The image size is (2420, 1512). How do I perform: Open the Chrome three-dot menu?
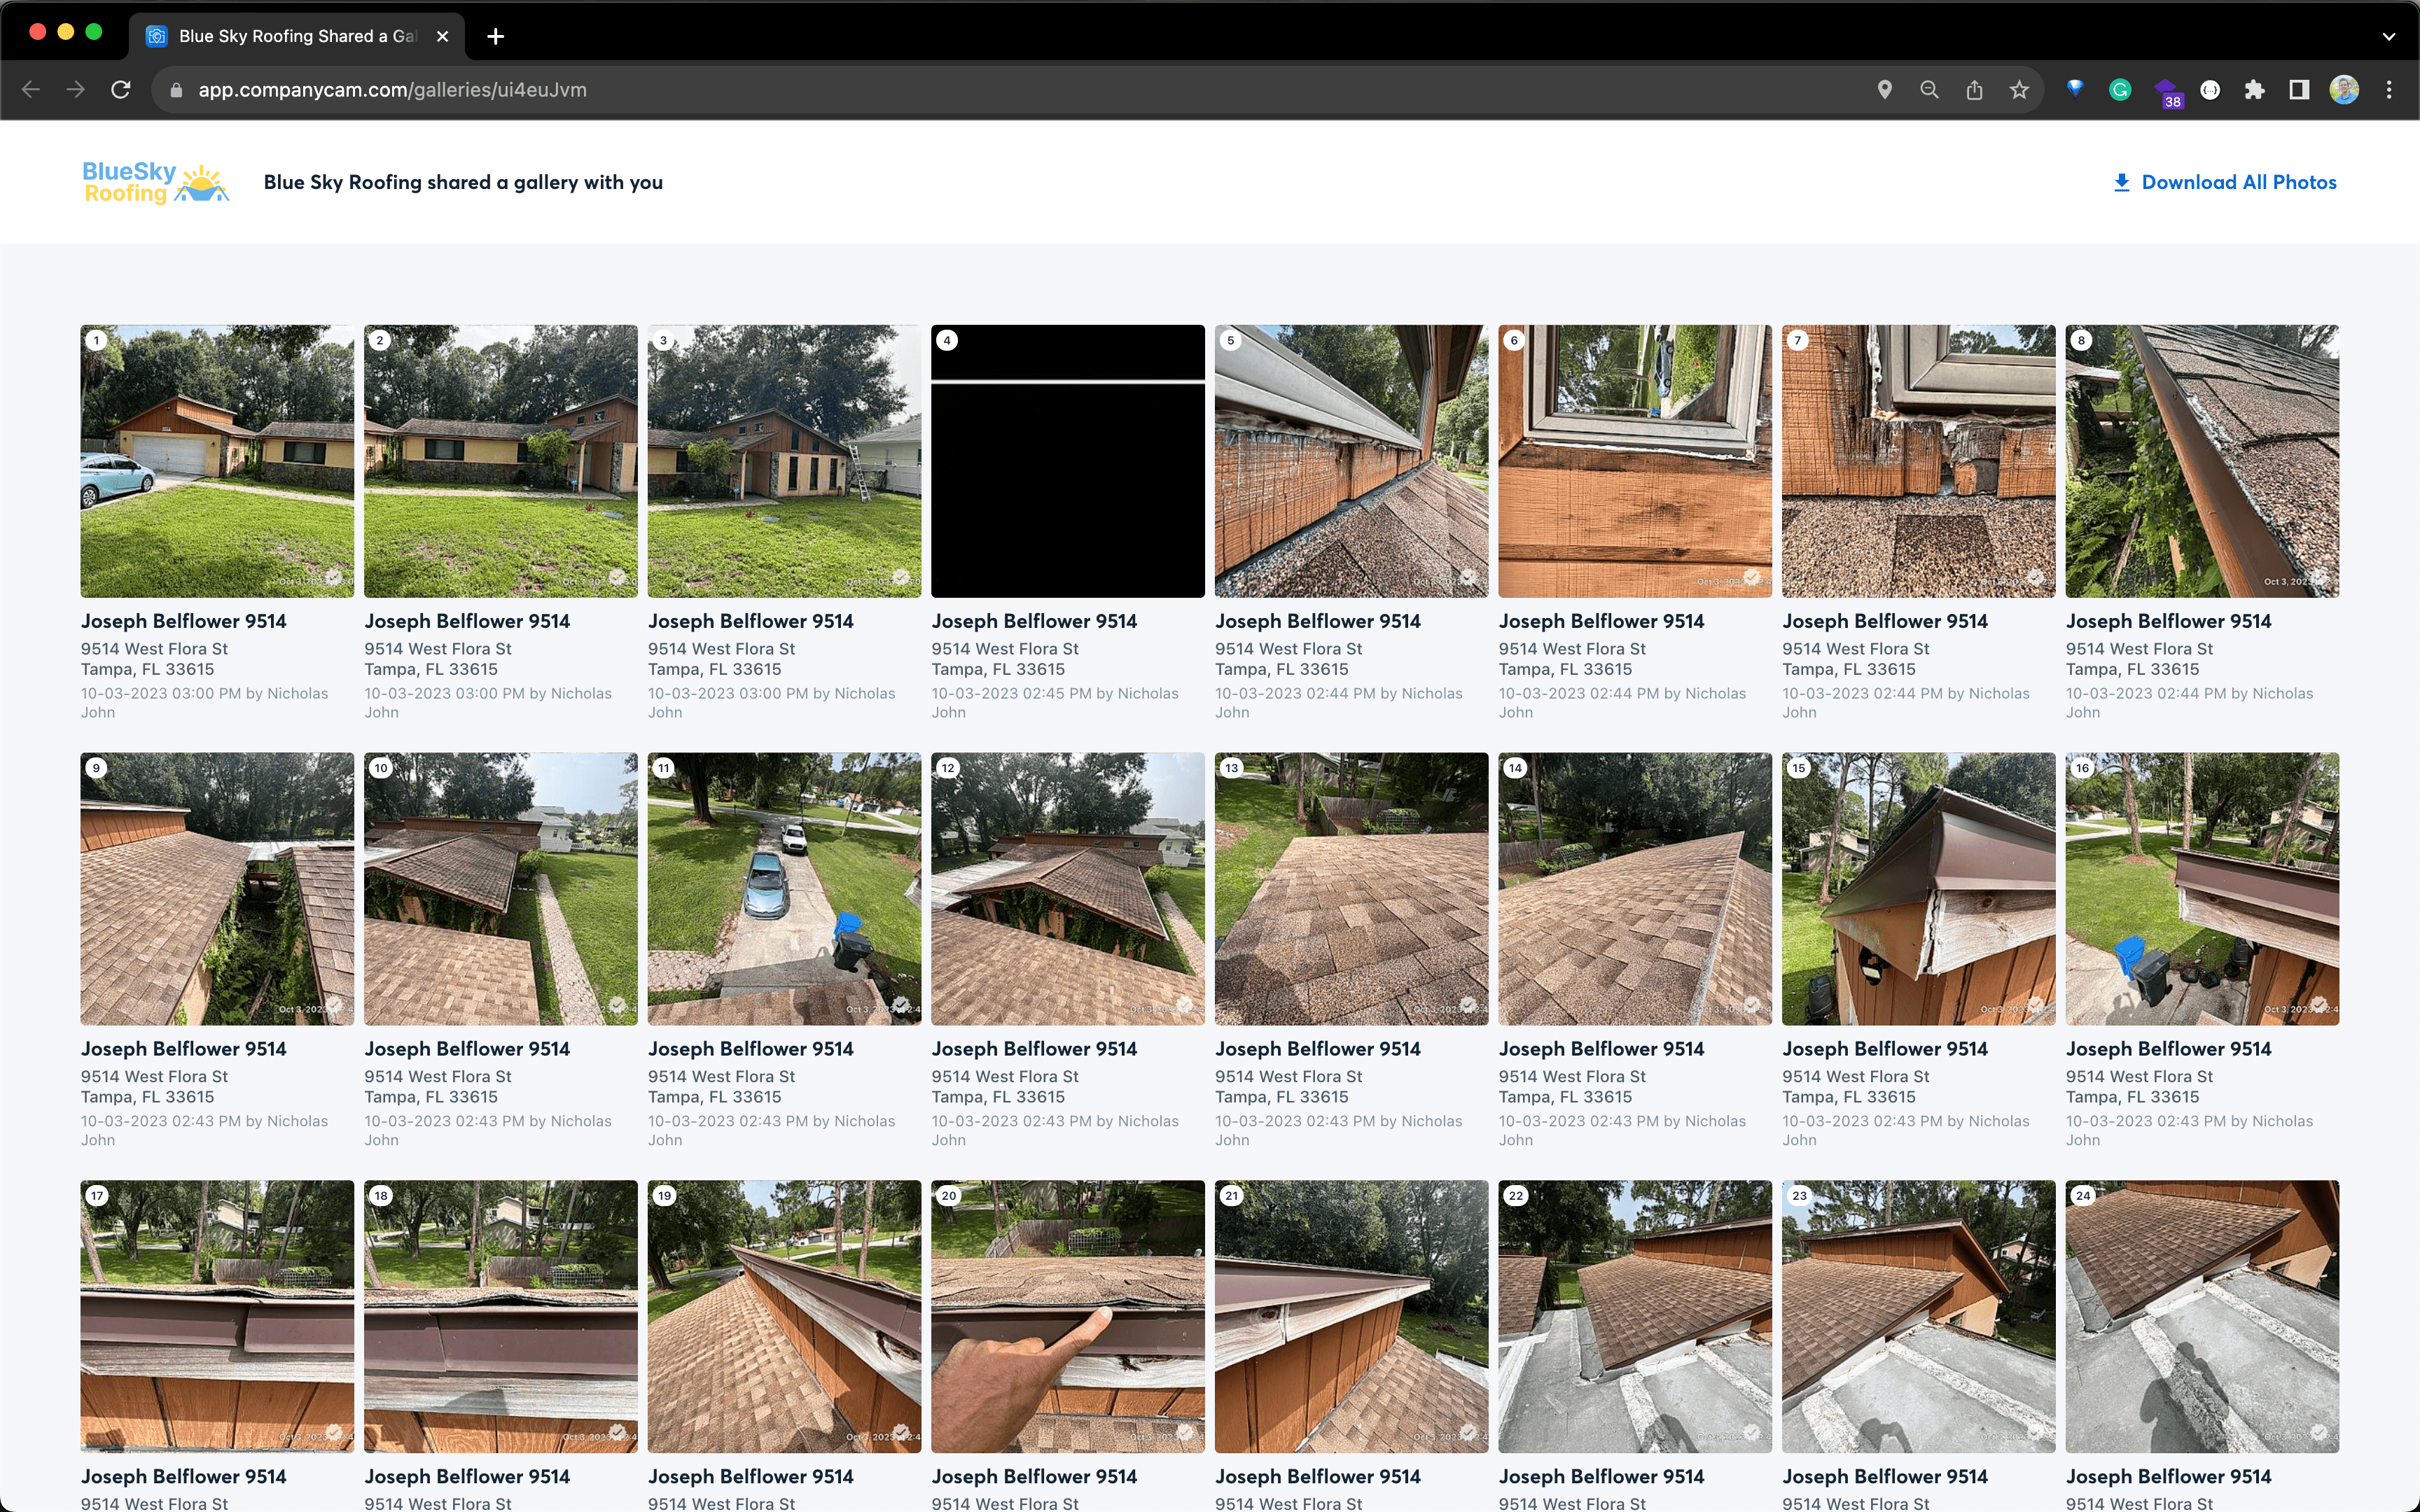click(x=2389, y=90)
